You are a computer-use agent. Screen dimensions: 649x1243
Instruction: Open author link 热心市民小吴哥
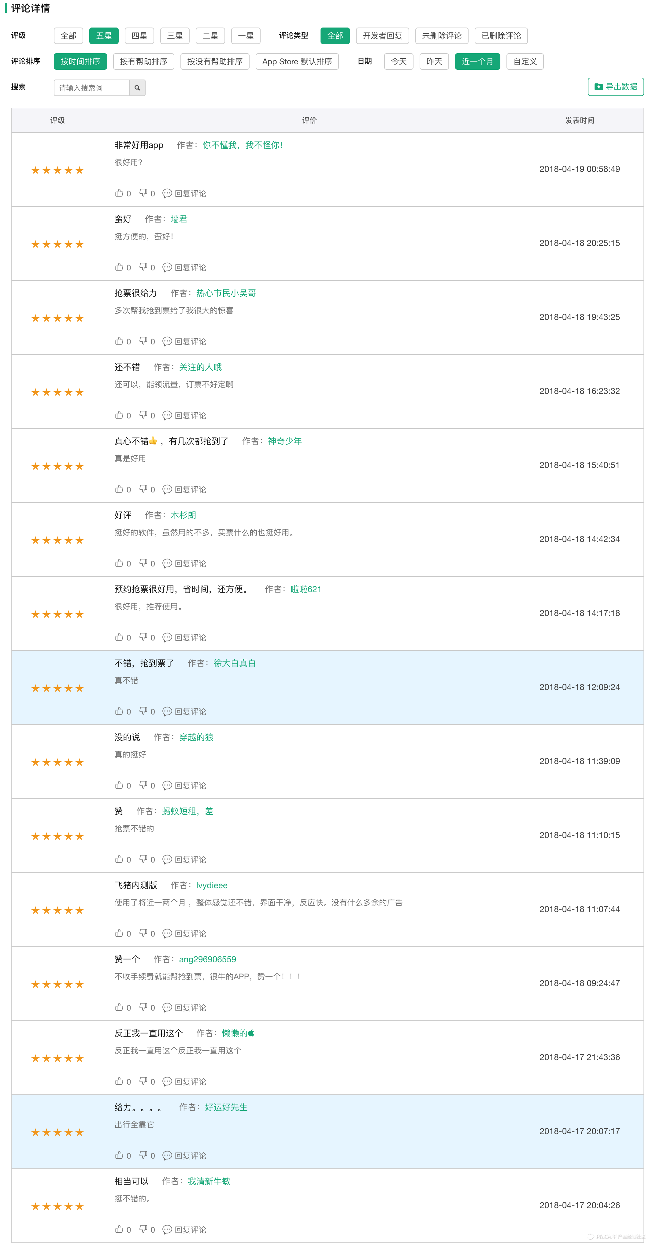point(226,293)
